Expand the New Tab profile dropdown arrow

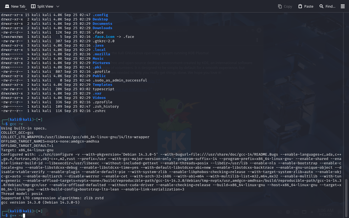[x=26, y=9]
